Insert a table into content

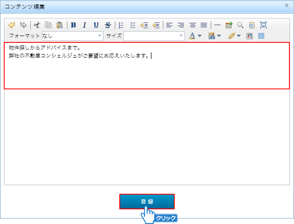click(229, 25)
